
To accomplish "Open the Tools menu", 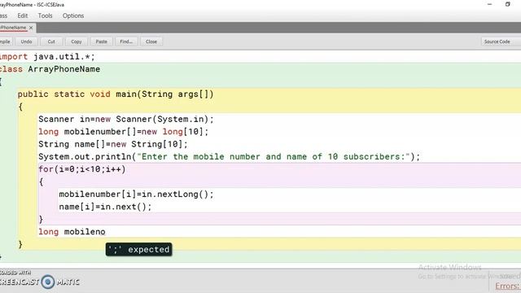I will coord(45,15).
